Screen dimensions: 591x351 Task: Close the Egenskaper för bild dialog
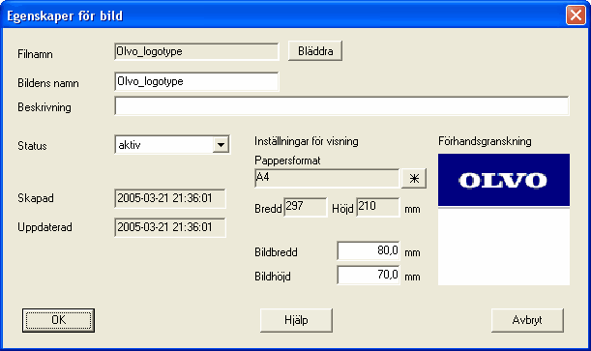576,15
